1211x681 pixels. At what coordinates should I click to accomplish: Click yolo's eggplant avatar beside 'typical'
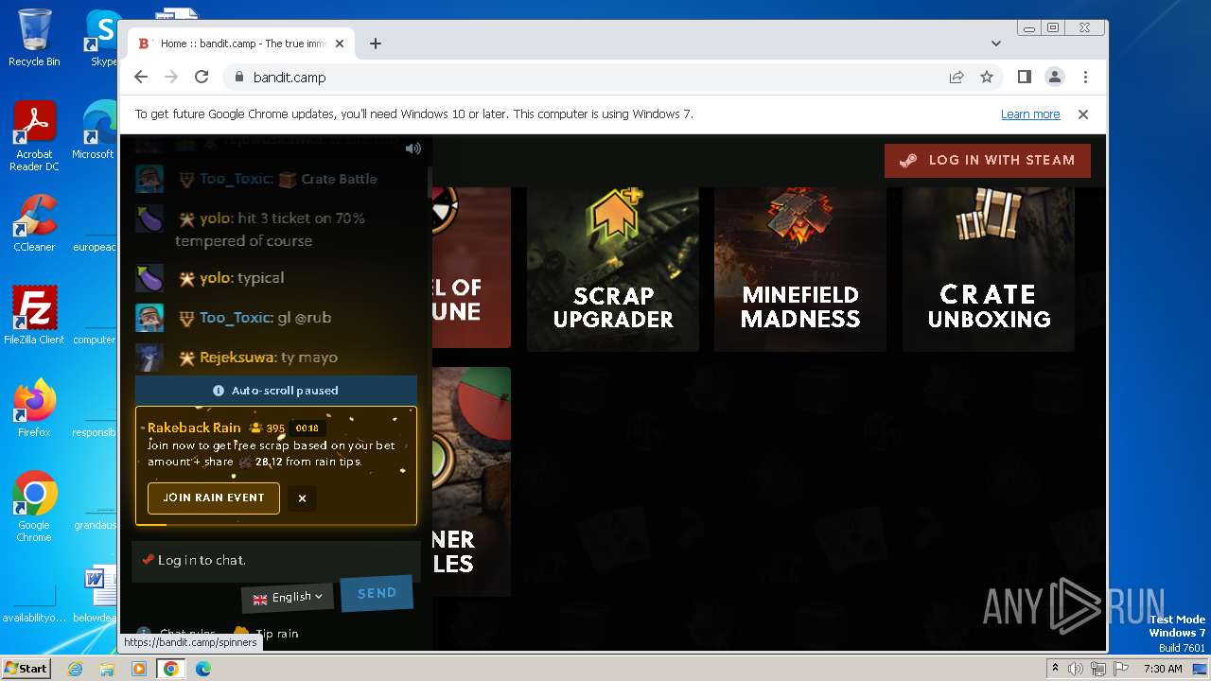[149, 278]
